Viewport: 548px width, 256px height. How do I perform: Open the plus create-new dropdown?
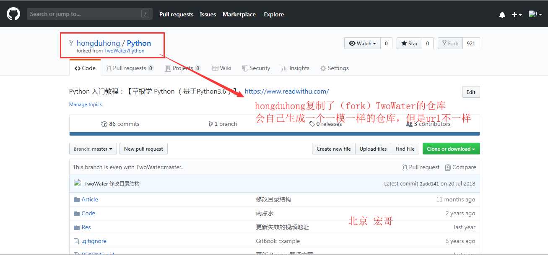[517, 15]
